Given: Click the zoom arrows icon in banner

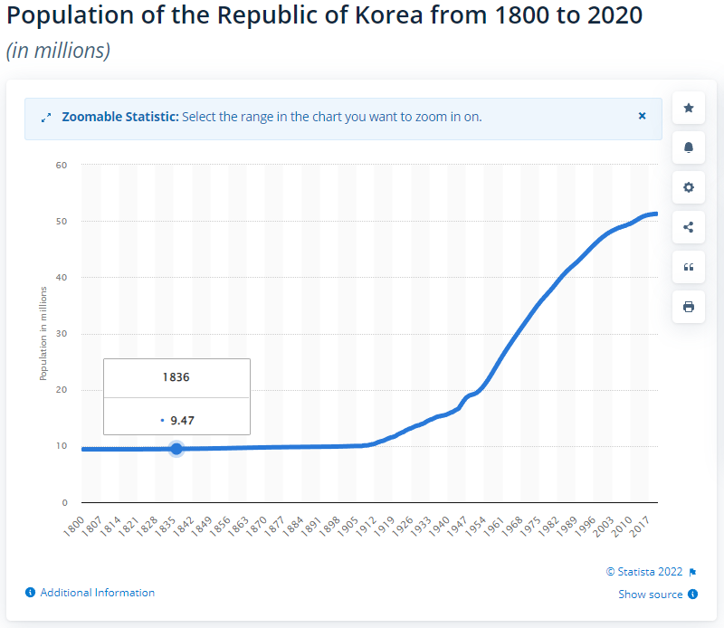Looking at the screenshot, I should click(x=46, y=118).
